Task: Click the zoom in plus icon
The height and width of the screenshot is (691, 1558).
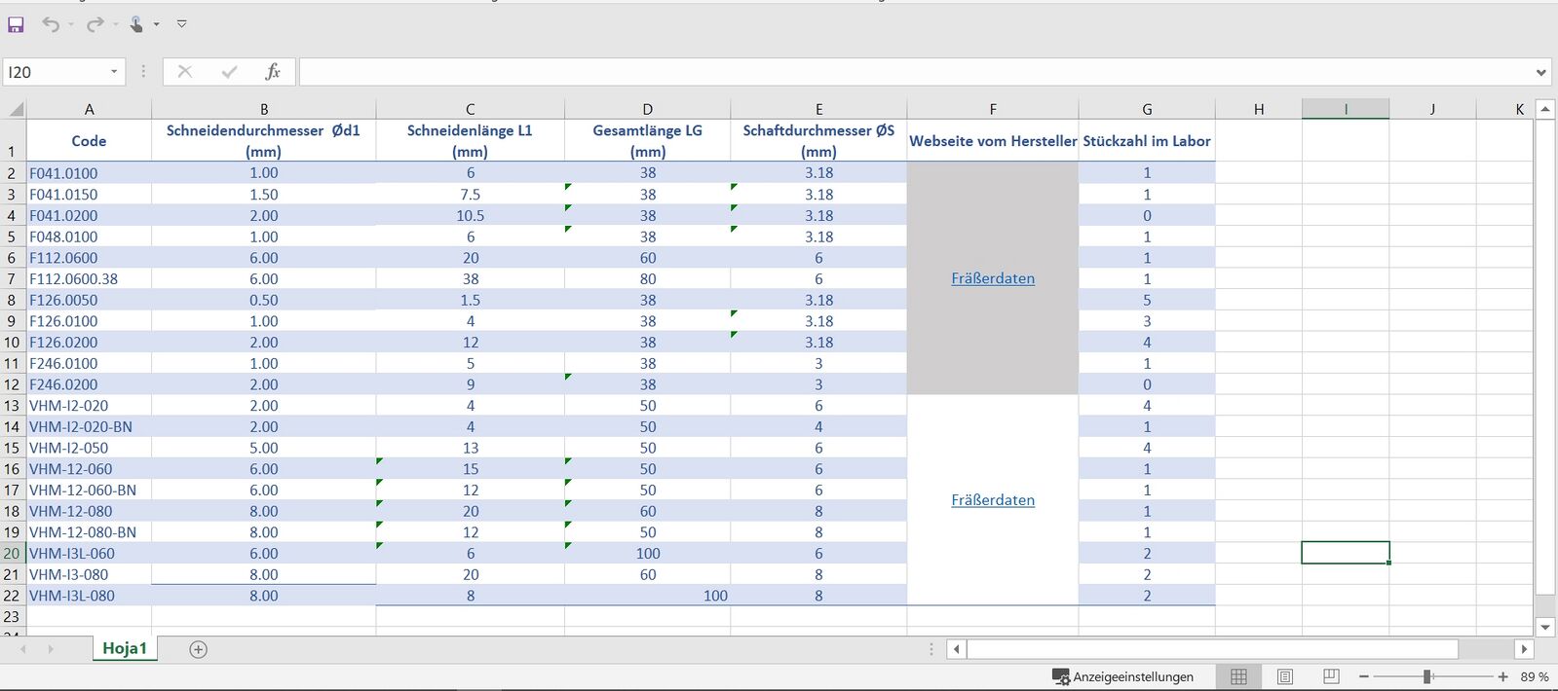Action: tap(1503, 676)
